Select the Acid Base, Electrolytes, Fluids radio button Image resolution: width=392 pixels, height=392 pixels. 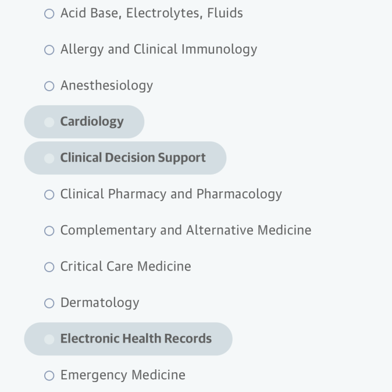point(49,13)
